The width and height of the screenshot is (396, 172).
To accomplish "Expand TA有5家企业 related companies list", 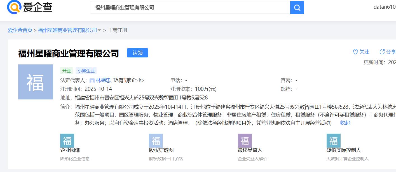I will tap(128, 80).
